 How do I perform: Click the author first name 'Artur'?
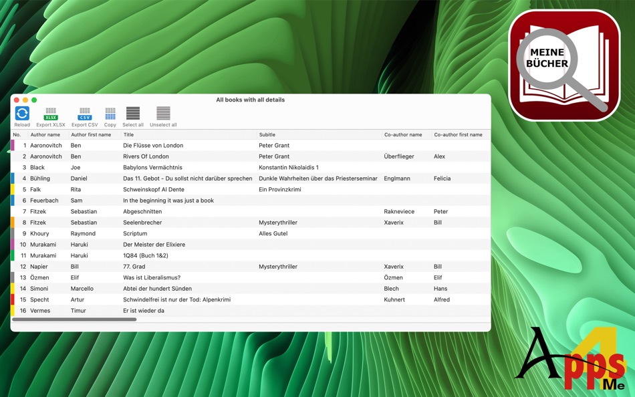(78, 299)
